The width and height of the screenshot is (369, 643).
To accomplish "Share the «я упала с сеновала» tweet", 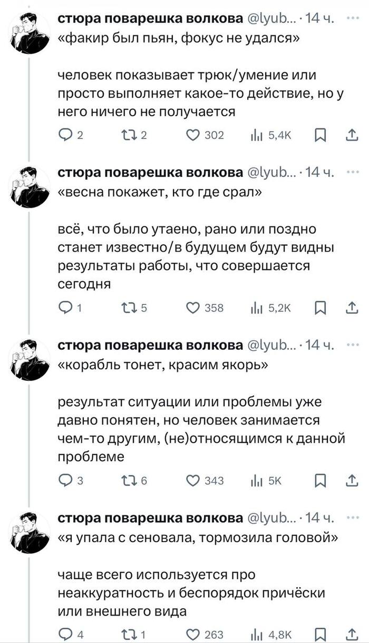I will 351,634.
